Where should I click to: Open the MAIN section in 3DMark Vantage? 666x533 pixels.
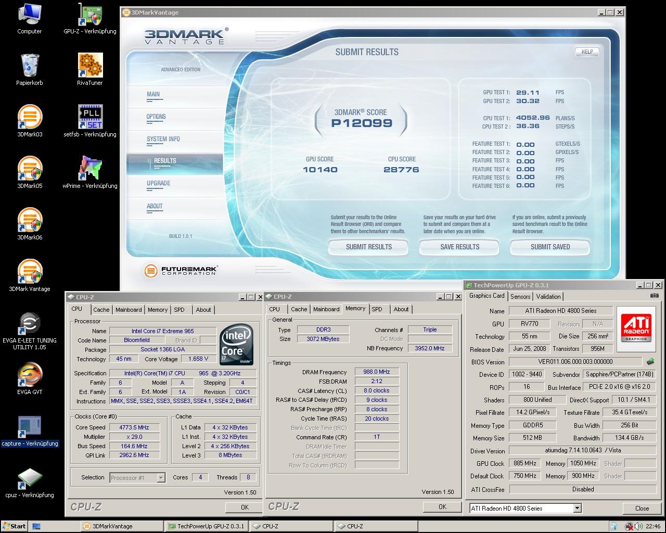click(x=153, y=95)
